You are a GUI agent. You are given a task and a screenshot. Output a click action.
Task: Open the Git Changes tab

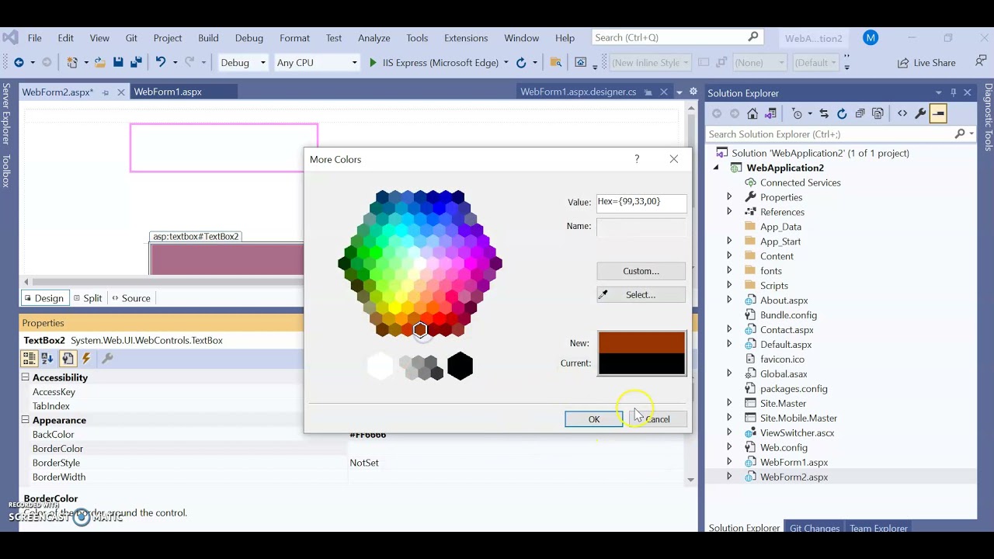(x=815, y=528)
